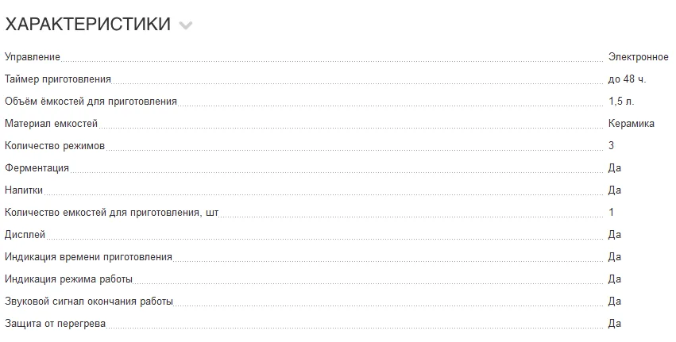Click the Таймер приготовления row label

pos(58,79)
